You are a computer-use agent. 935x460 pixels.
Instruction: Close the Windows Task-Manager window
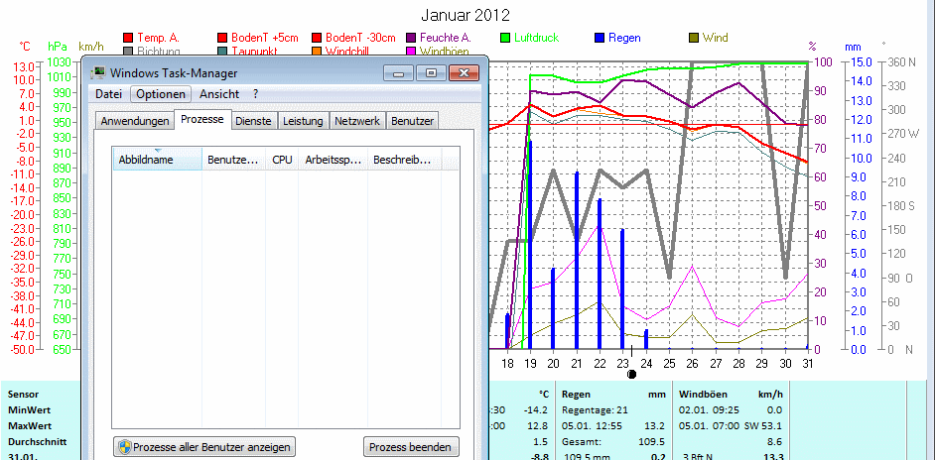pos(464,73)
